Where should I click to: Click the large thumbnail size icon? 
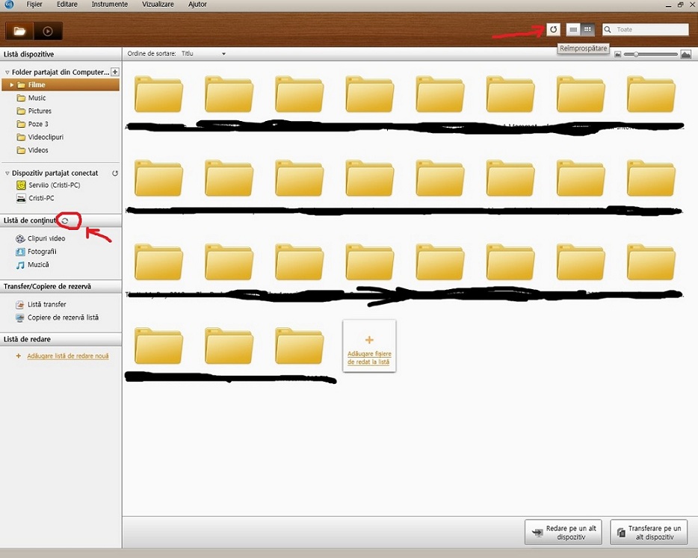click(685, 55)
